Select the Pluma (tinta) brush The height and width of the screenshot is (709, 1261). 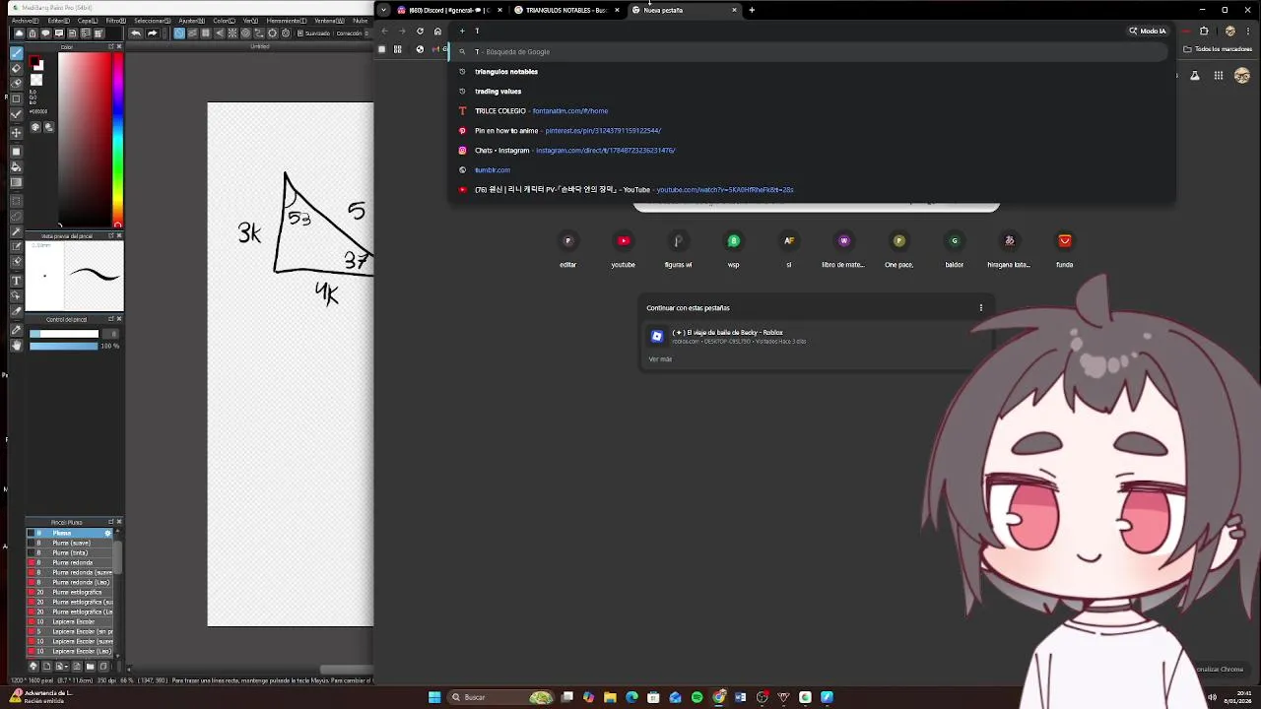pyautogui.click(x=70, y=552)
